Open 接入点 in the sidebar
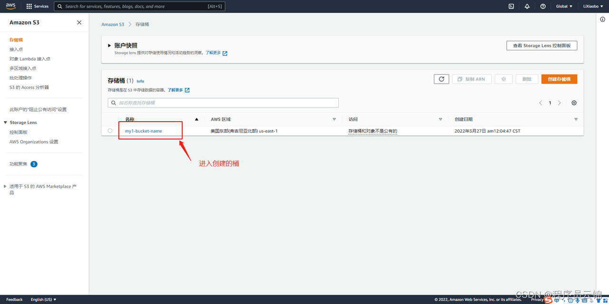Screen dimensions: 609x304 click(16, 49)
